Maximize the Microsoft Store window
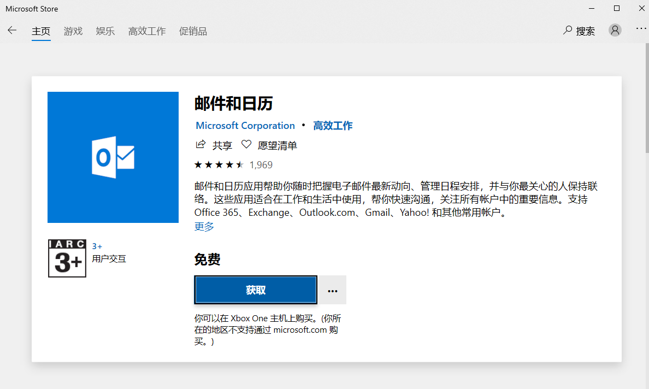Viewport: 649px width, 389px height. [x=617, y=8]
